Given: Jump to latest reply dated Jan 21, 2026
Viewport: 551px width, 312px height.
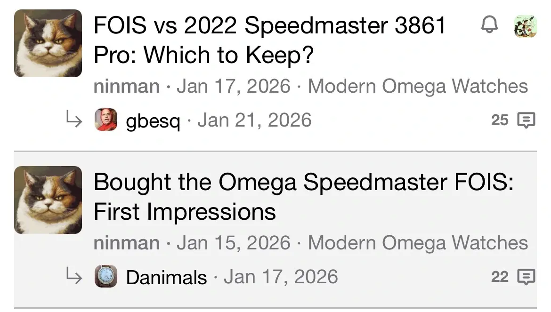Looking at the screenshot, I should click(254, 120).
